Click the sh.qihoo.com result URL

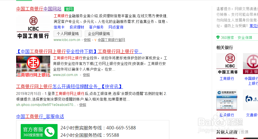click(x=46, y=105)
